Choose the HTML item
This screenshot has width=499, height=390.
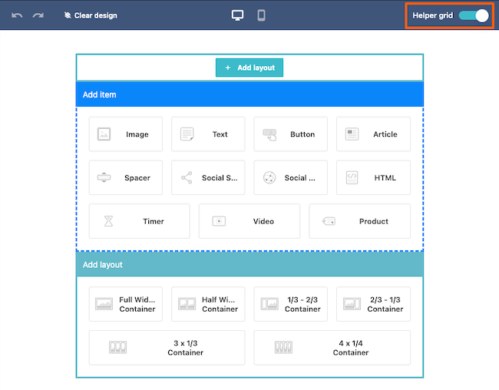point(373,177)
